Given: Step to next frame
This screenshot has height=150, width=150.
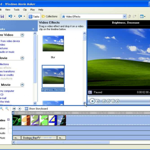Looking at the screenshot, I should pos(113,101).
